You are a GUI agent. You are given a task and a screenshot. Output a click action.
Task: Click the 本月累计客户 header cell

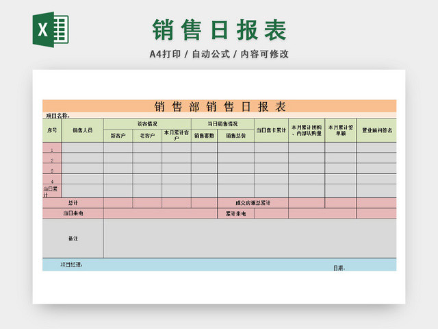pyautogui.click(x=177, y=136)
